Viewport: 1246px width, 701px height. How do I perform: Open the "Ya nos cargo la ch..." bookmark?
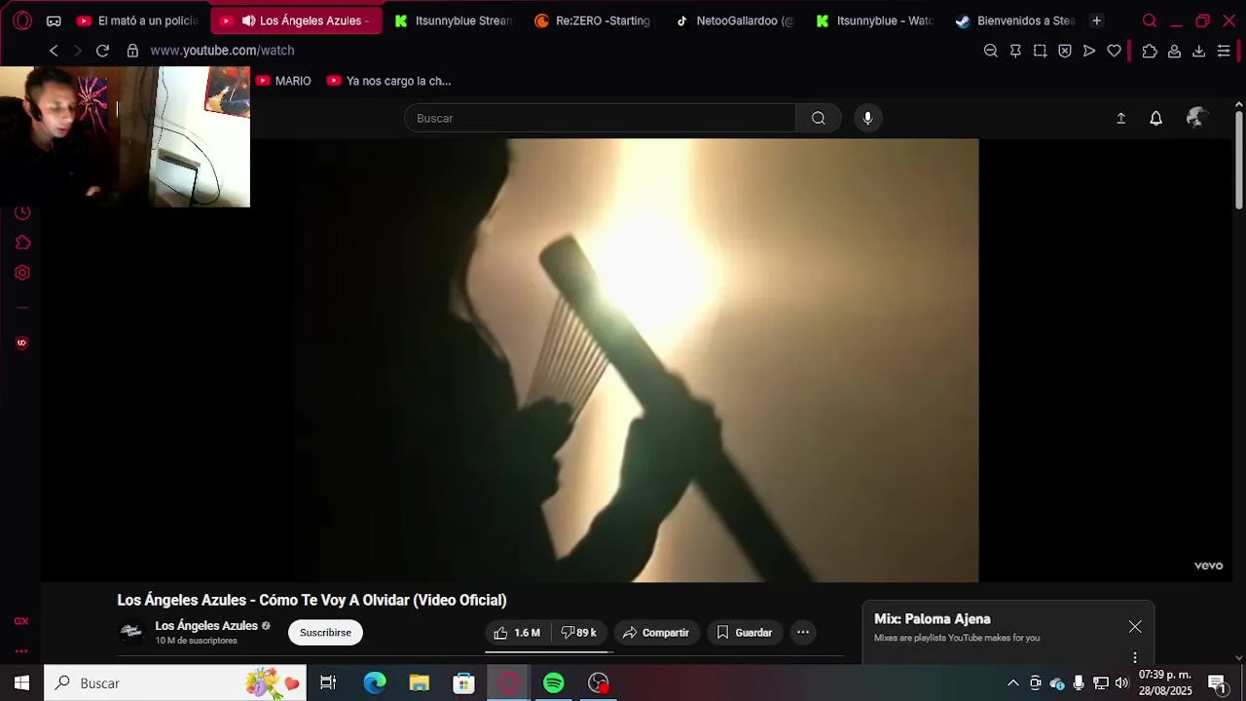[389, 81]
